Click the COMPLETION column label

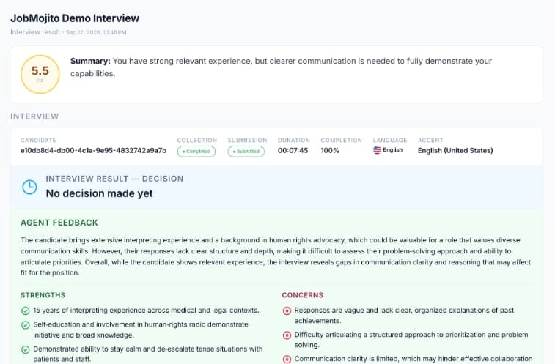point(341,141)
